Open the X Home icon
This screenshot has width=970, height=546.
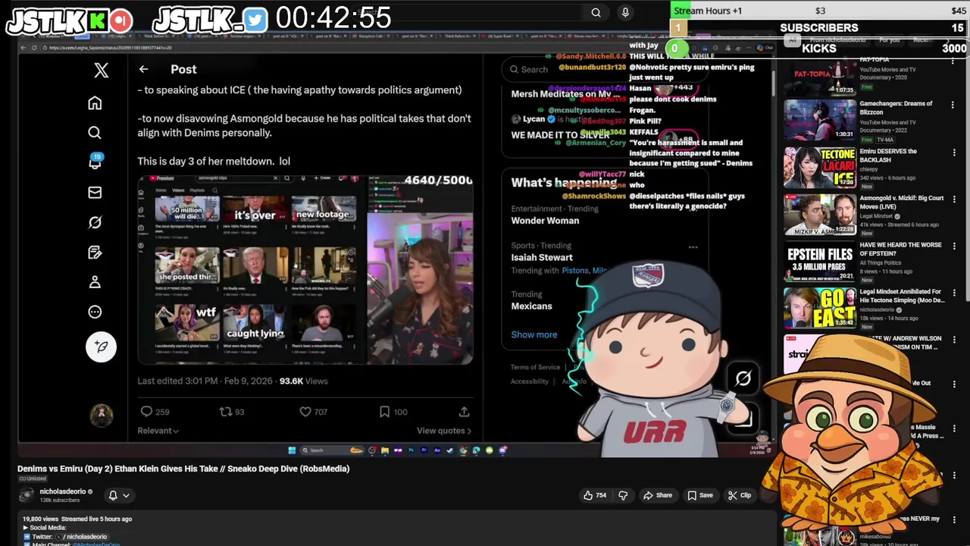95,103
